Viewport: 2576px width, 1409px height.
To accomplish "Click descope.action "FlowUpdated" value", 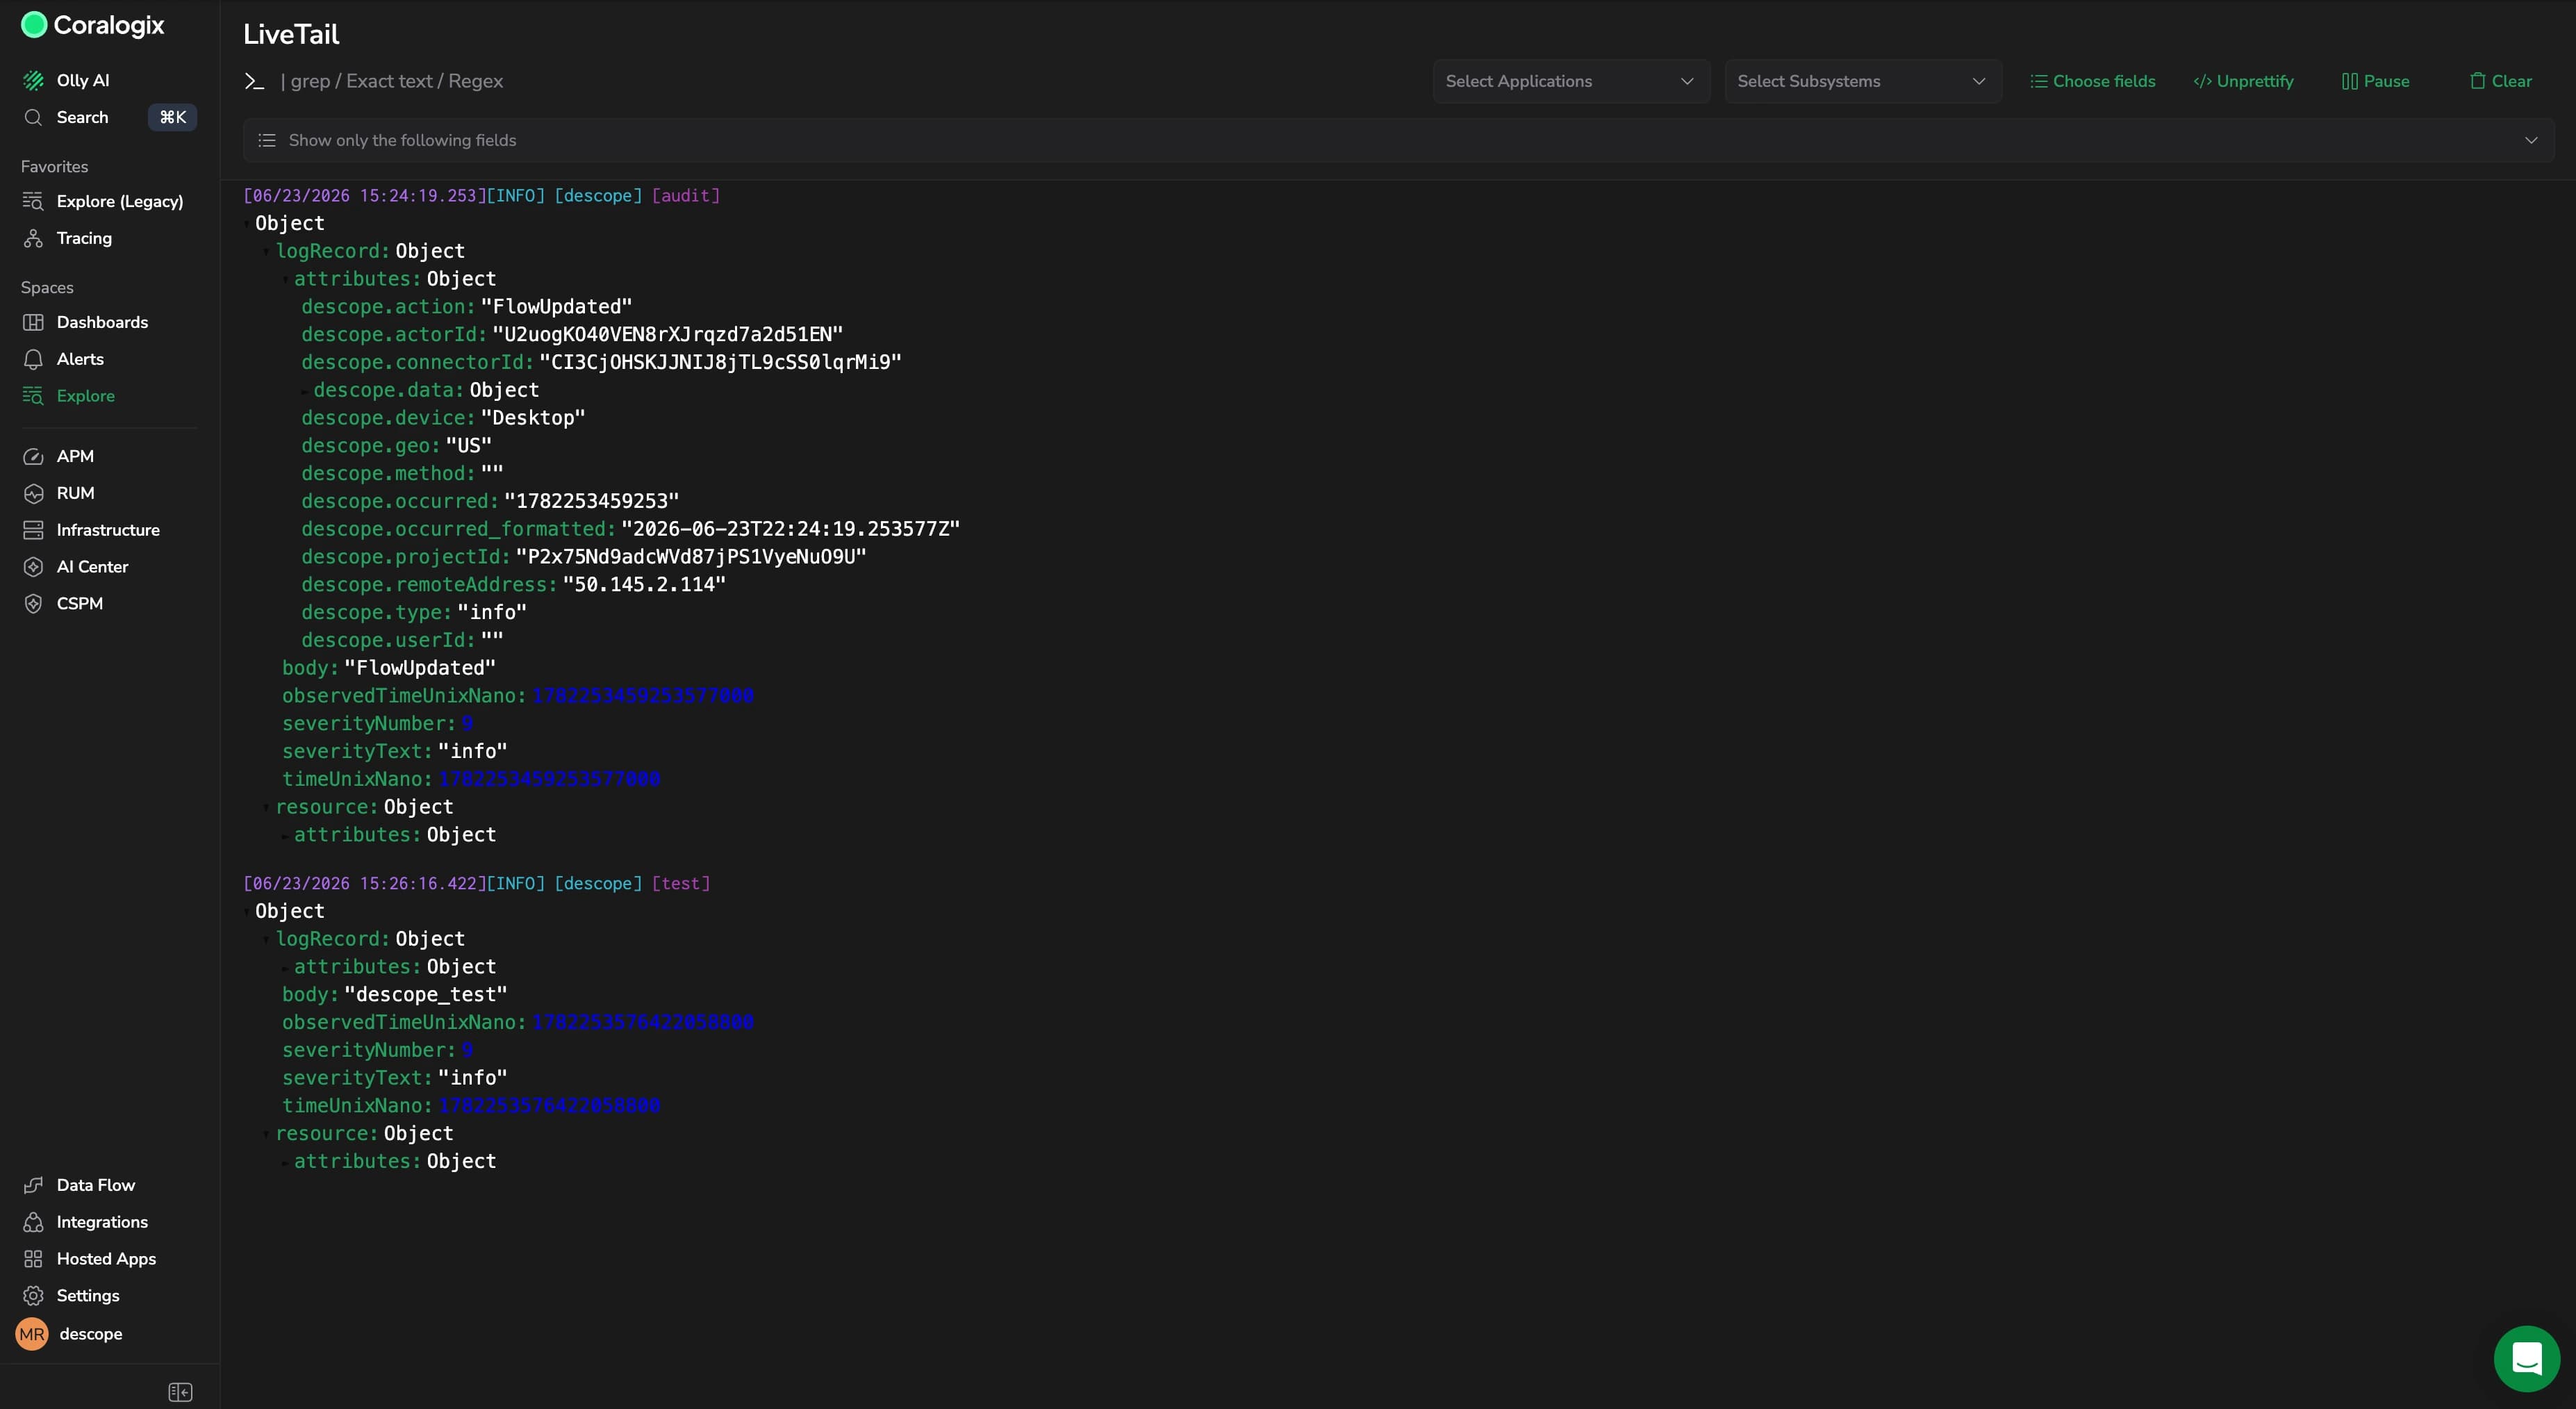I will [556, 307].
